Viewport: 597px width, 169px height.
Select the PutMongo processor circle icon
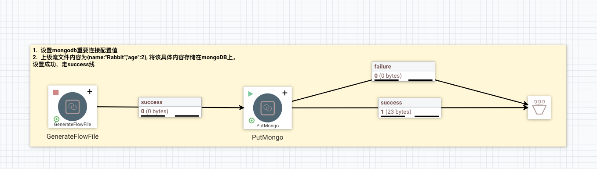click(x=268, y=108)
